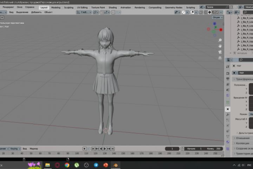The image size is (253, 169).
Task: Open the Material properties tab
Action: 228,142
